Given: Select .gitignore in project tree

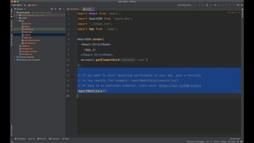Looking at the screenshot, I should (x=25, y=46).
